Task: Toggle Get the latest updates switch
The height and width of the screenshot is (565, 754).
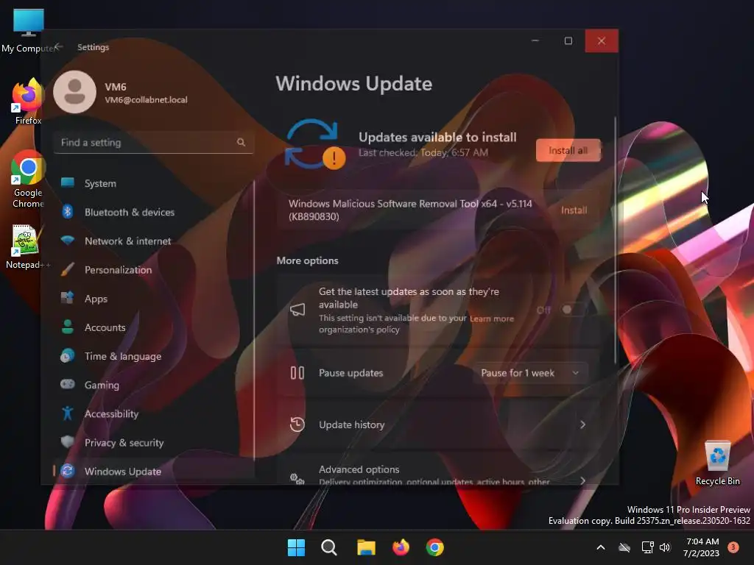Action: pyautogui.click(x=571, y=310)
